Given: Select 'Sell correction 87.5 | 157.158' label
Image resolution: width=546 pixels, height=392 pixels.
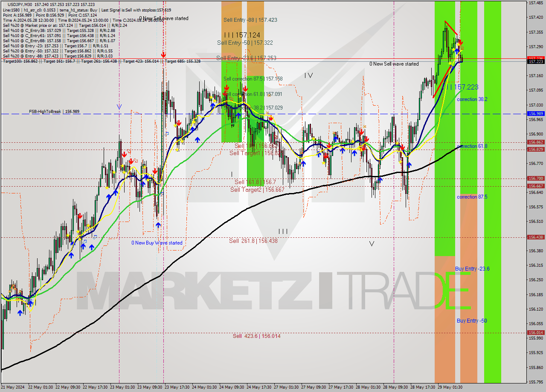Looking at the screenshot, I should [x=253, y=79].
